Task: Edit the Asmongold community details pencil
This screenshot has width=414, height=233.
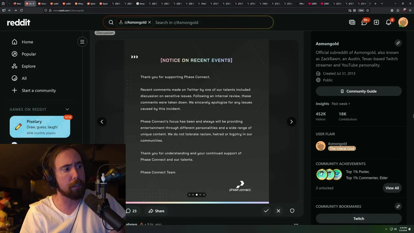Action: 398,43
